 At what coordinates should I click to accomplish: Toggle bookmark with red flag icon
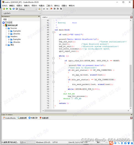pos(51,9)
